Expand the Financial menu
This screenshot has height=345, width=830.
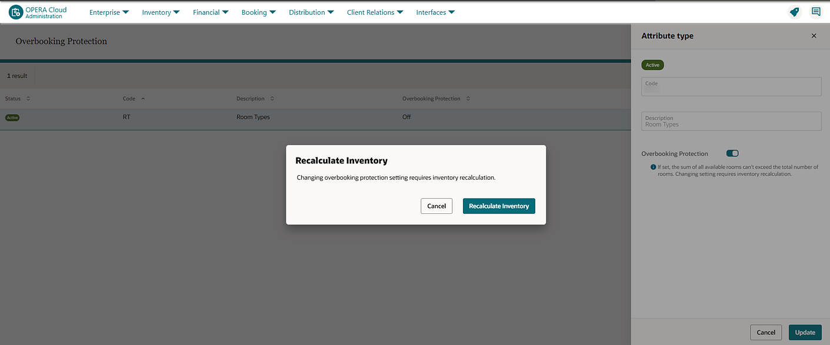(211, 12)
